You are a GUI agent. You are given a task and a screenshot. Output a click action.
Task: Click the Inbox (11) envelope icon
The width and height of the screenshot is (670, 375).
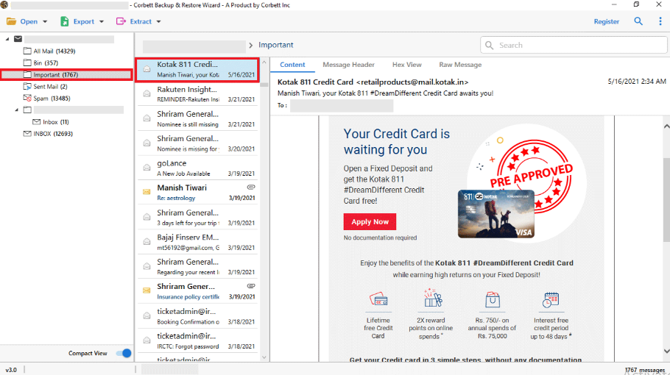[x=36, y=122]
